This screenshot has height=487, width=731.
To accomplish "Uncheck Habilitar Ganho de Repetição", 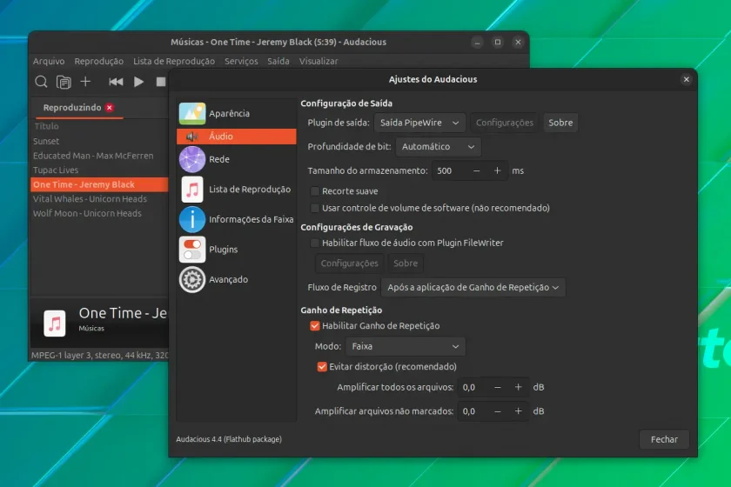I will (315, 326).
